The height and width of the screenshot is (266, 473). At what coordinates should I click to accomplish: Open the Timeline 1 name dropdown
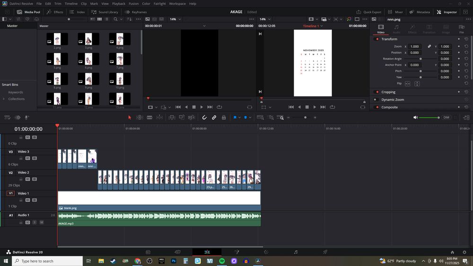tap(322, 26)
